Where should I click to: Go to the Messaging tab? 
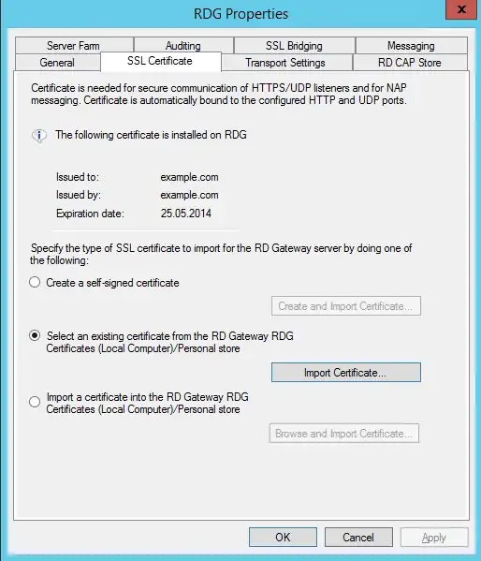pos(411,46)
